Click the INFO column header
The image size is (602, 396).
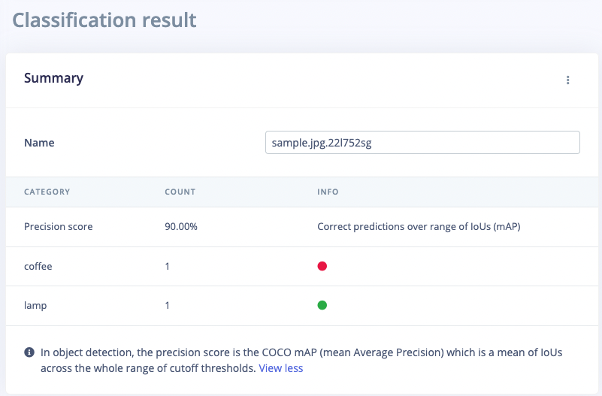pos(328,192)
